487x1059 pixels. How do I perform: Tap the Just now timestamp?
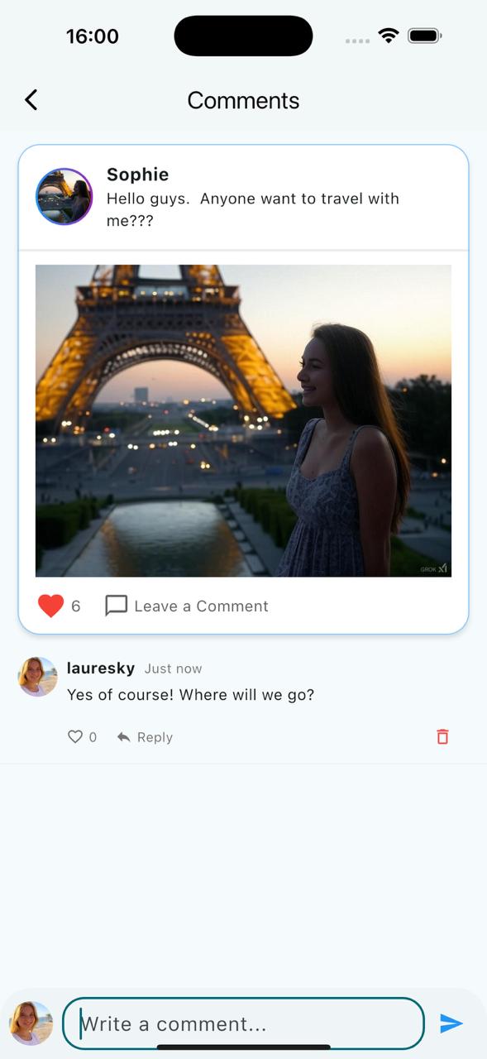tap(173, 668)
